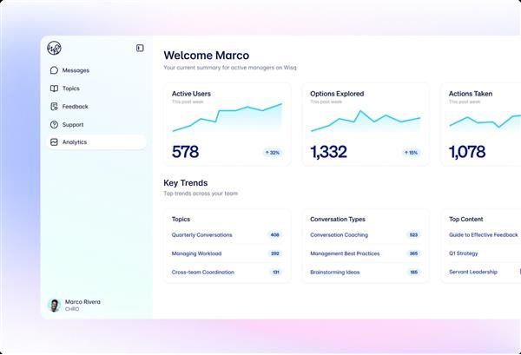Click the Options Explored line chart

click(366, 122)
